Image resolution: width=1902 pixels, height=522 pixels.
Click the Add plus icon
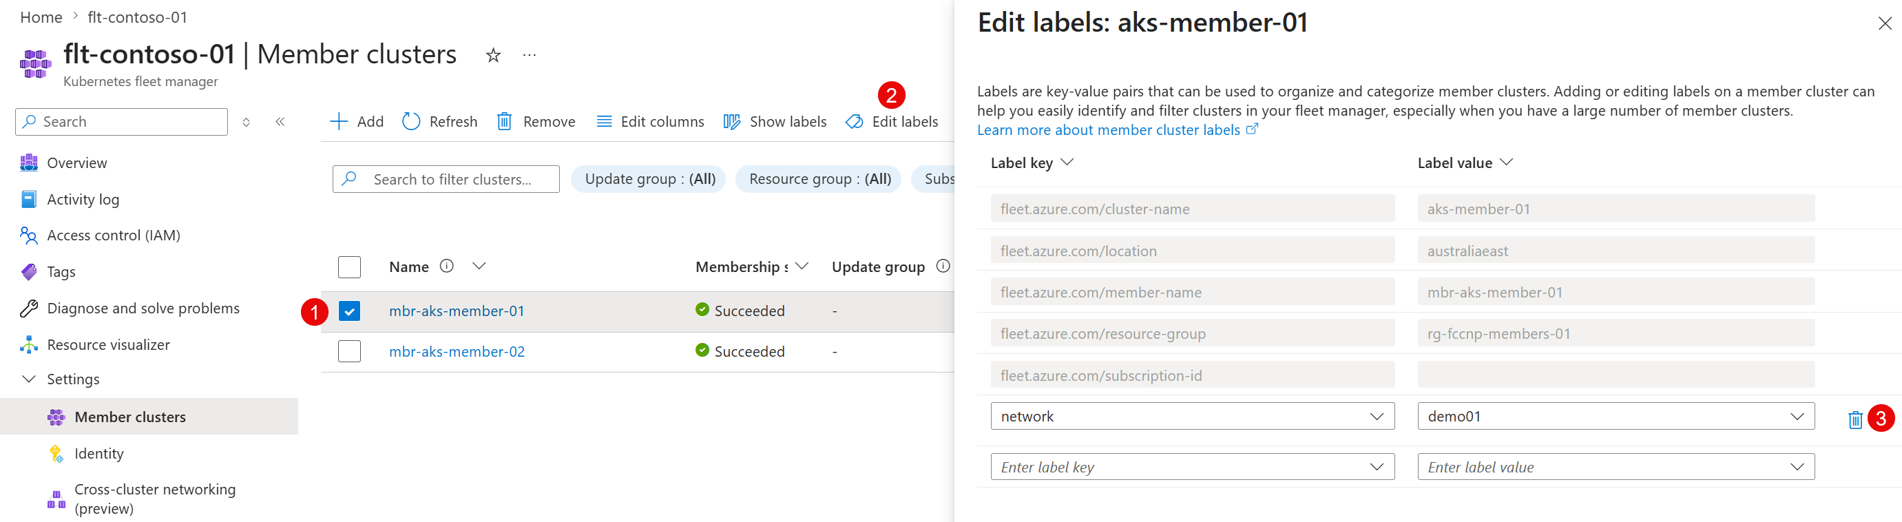(338, 122)
